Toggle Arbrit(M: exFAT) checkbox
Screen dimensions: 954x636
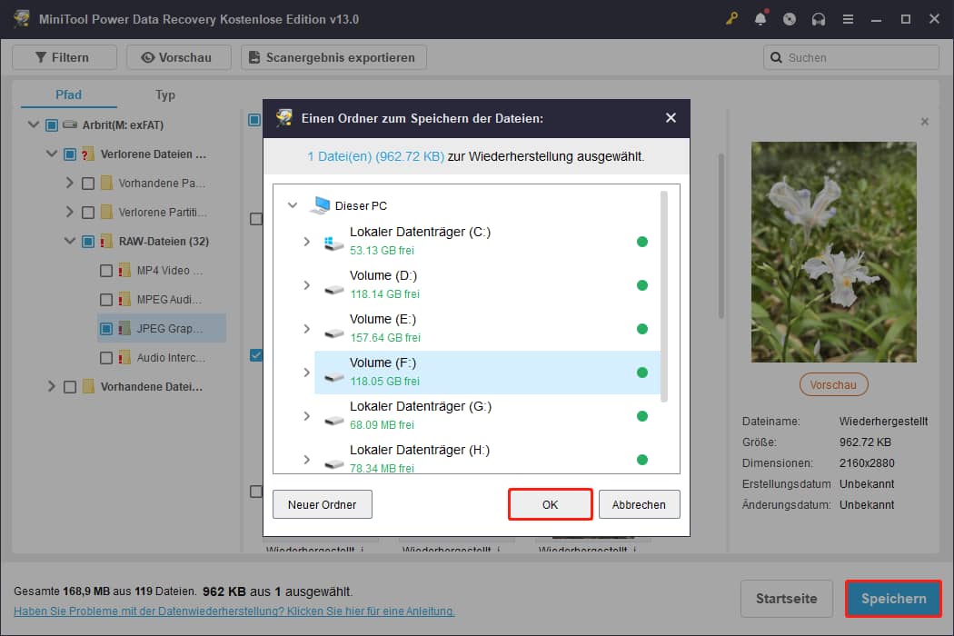point(52,124)
